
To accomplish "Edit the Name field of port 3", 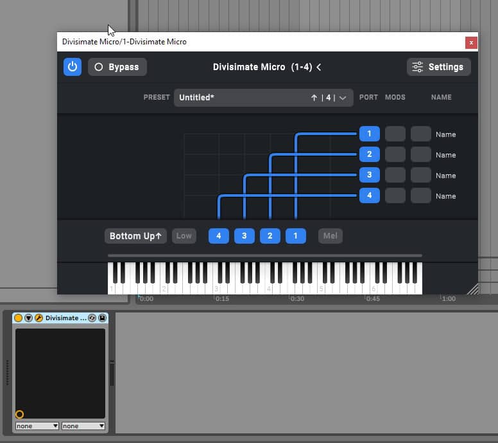I will tap(446, 176).
